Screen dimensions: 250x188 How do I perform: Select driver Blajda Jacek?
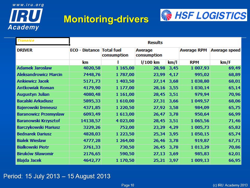(29, 160)
